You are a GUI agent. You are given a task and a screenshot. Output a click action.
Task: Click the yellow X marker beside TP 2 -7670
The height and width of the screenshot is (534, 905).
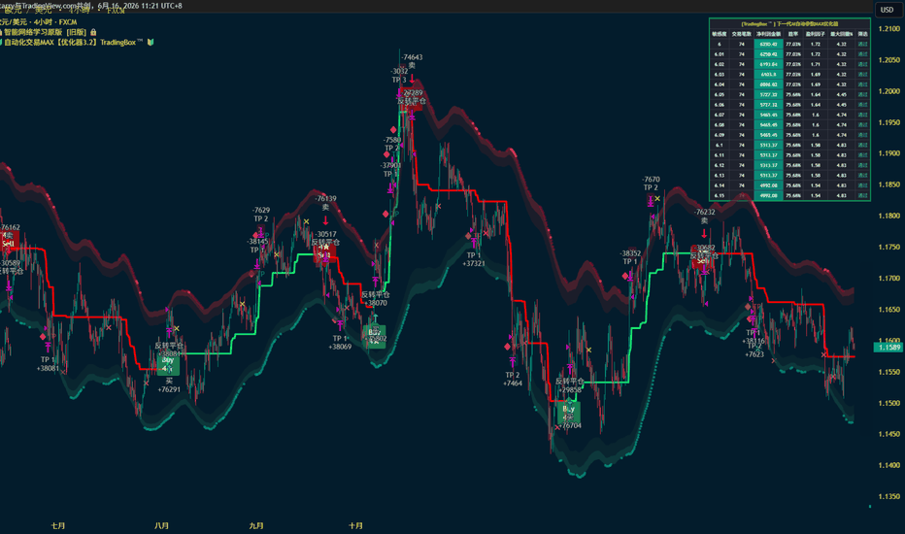[x=657, y=199]
